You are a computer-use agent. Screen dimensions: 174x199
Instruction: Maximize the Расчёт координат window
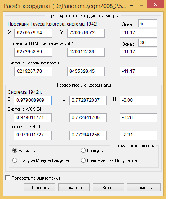142,5
